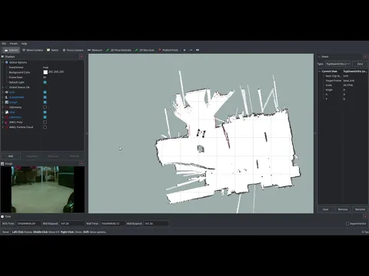Activate the Select tool
The width and height of the screenshot is (369, 276).
click(52, 50)
